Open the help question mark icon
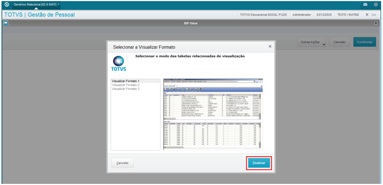This screenshot has width=383, height=185. [375, 4]
